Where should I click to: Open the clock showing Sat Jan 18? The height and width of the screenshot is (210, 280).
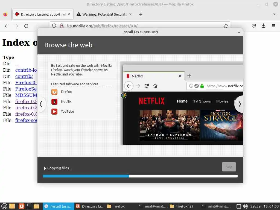(264, 206)
